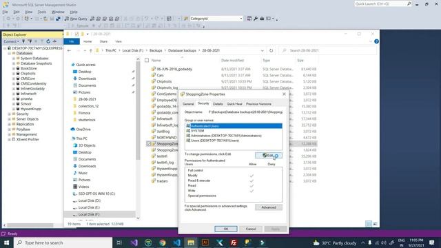
Task: Click the Refresh icon in Object Explorer
Action: point(48,41)
